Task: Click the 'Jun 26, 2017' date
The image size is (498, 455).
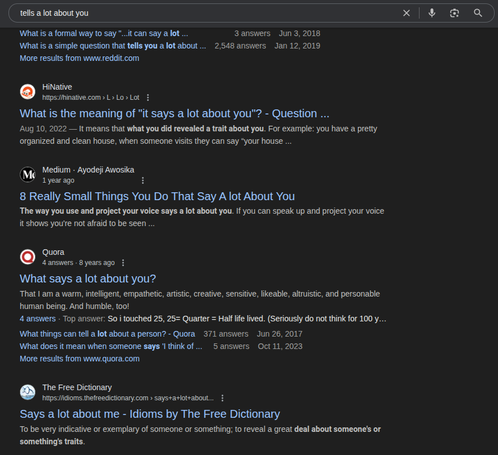Action: click(x=279, y=334)
